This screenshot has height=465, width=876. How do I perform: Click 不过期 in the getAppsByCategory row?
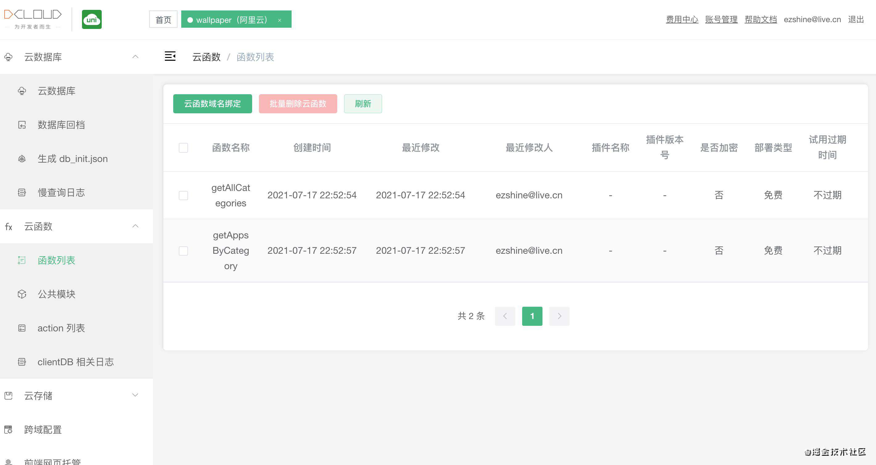coord(827,251)
